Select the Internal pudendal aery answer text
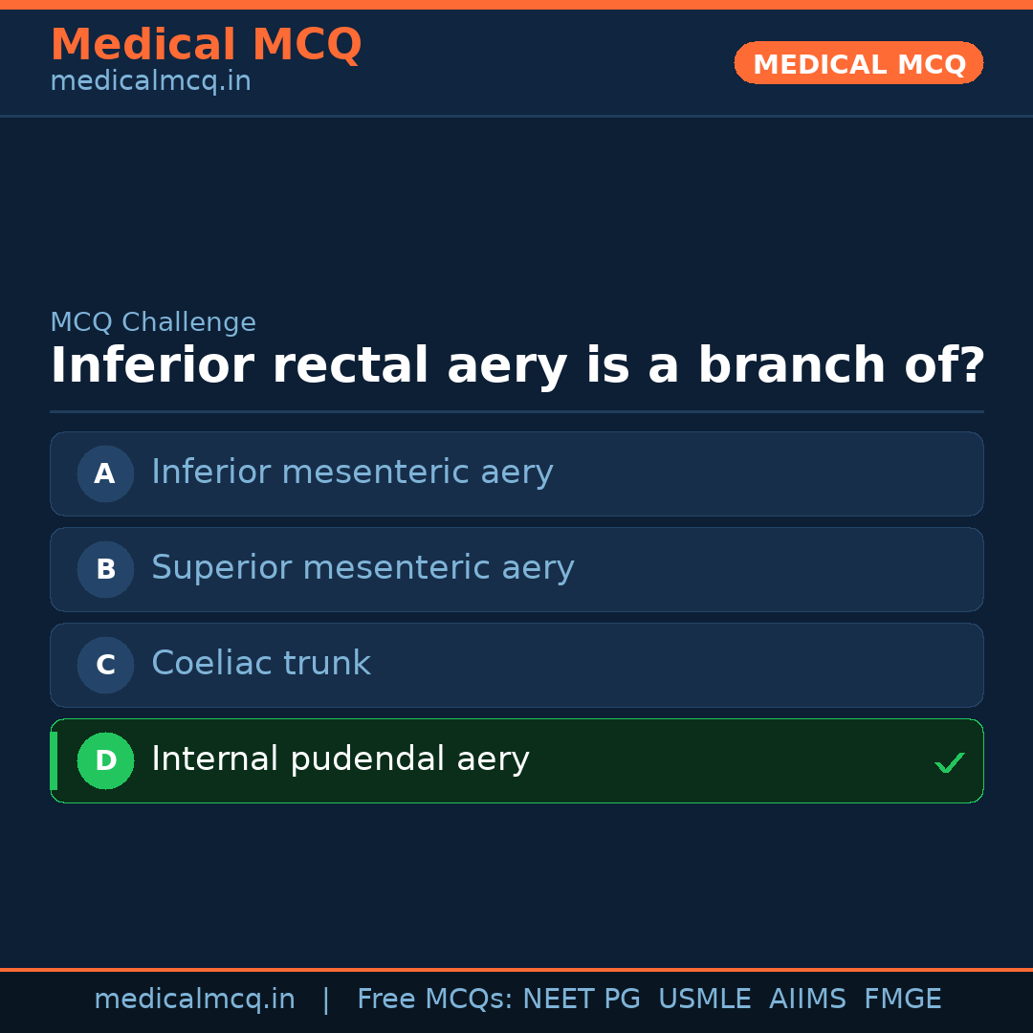Screen dimensions: 1033x1033 point(341,759)
